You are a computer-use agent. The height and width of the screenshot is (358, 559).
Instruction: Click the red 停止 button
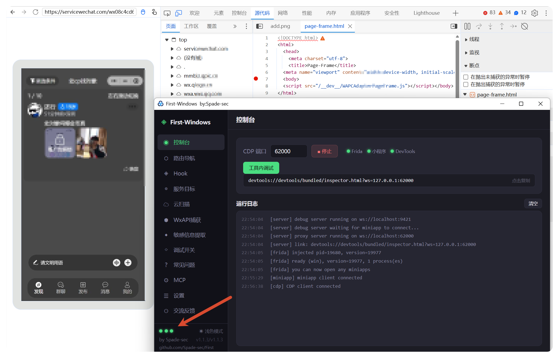(x=325, y=151)
